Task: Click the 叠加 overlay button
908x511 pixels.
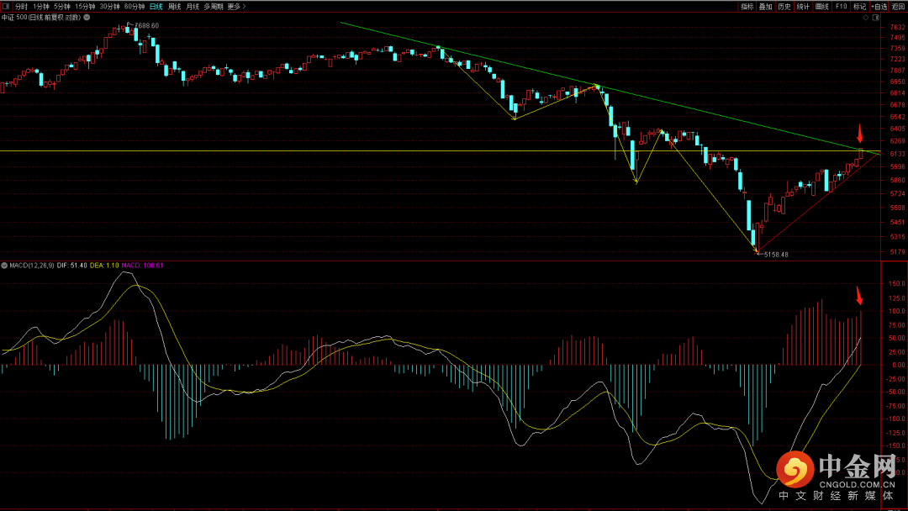Action: (x=765, y=6)
